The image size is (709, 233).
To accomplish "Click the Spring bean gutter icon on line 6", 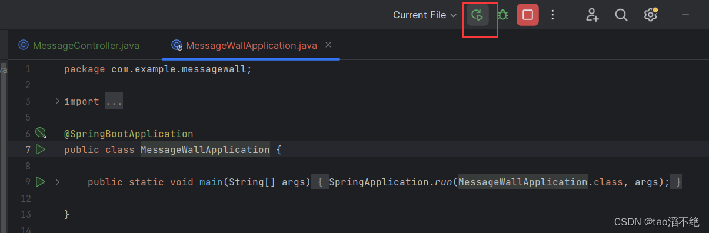I will (41, 134).
